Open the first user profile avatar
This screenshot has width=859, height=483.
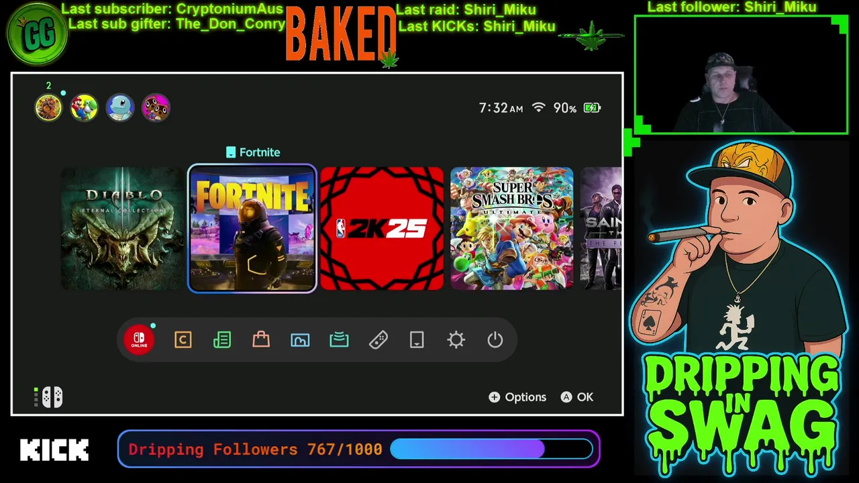48,107
